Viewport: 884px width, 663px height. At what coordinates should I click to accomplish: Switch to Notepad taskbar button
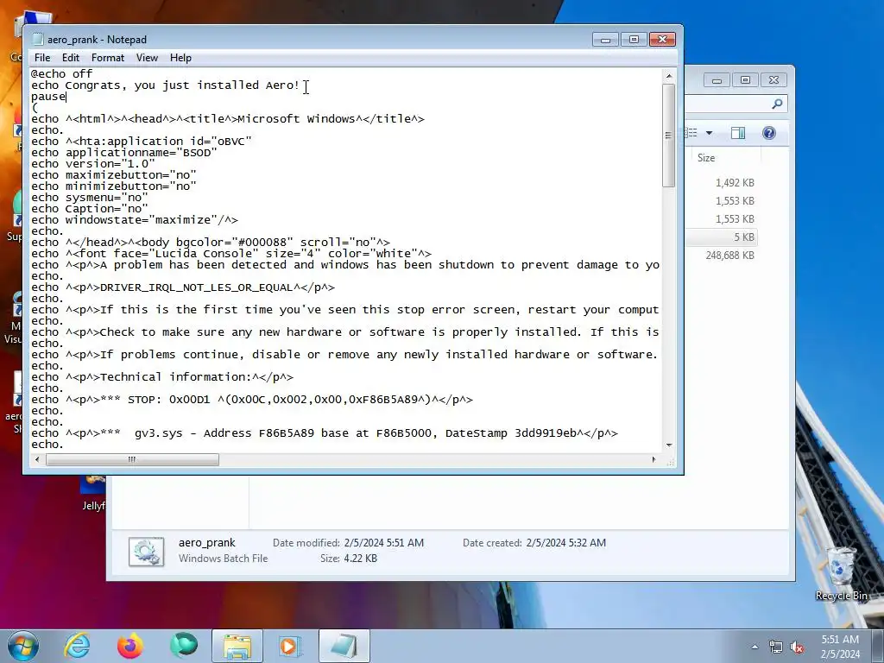pos(344,646)
